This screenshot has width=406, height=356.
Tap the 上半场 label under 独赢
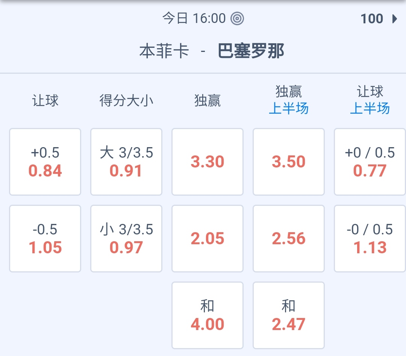pyautogui.click(x=289, y=109)
